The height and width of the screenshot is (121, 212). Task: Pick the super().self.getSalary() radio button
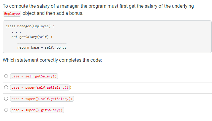click(x=6, y=99)
